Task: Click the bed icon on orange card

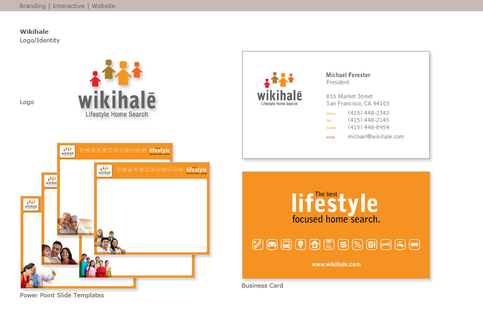Action: 386,245
